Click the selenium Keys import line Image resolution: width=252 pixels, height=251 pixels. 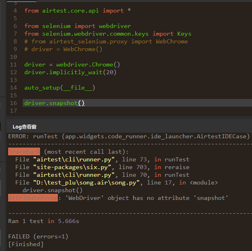[x=108, y=34]
